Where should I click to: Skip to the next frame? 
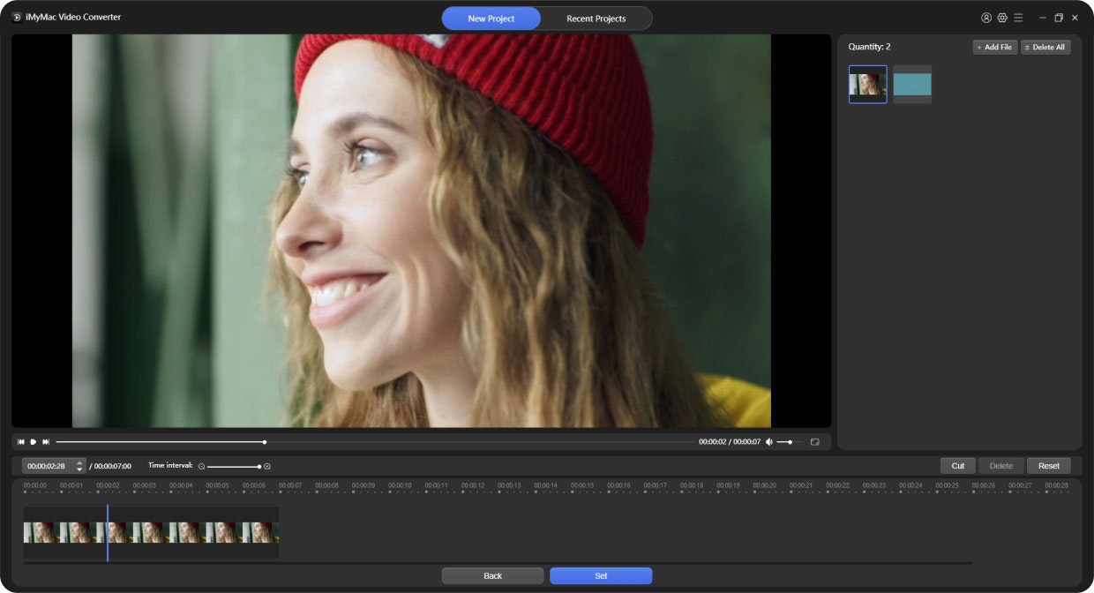tap(46, 441)
